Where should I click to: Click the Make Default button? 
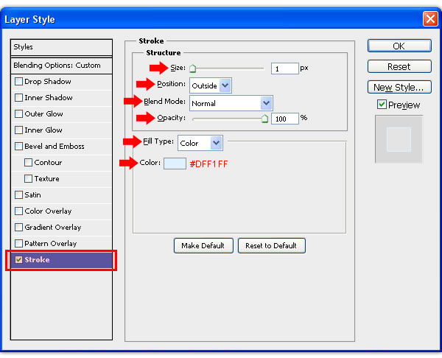coord(203,246)
